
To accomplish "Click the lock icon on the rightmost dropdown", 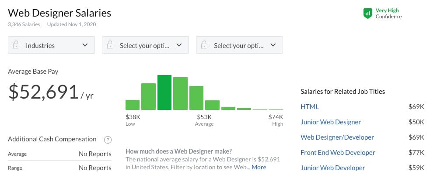I will (x=204, y=45).
